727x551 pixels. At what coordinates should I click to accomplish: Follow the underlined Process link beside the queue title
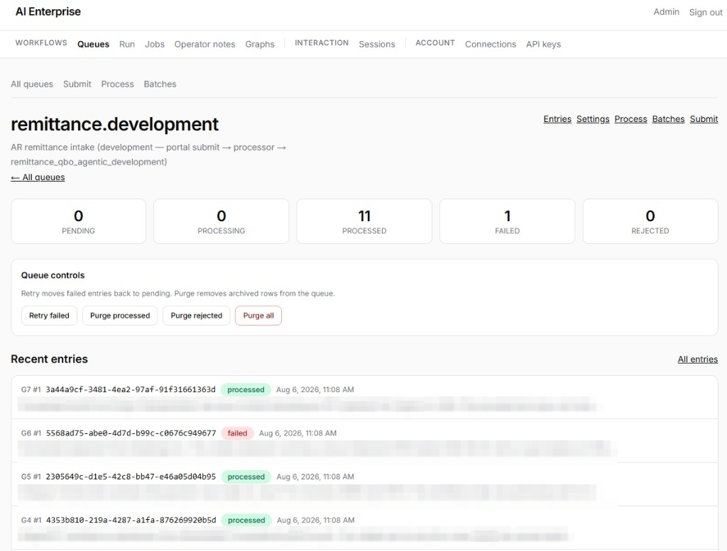[x=630, y=119]
